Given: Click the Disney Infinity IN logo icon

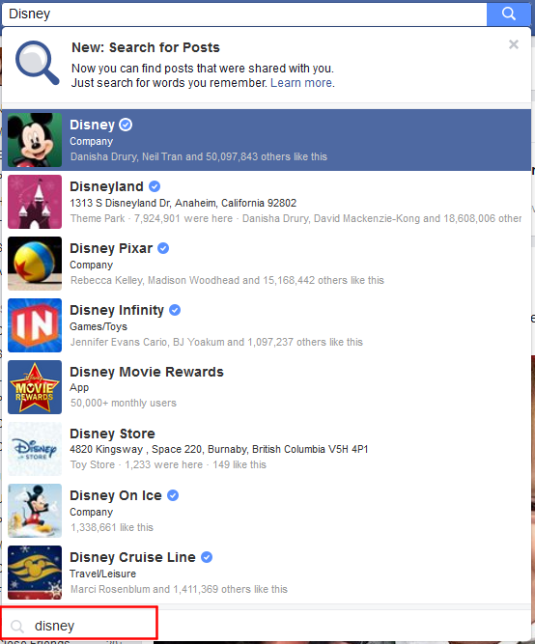Looking at the screenshot, I should [35, 325].
